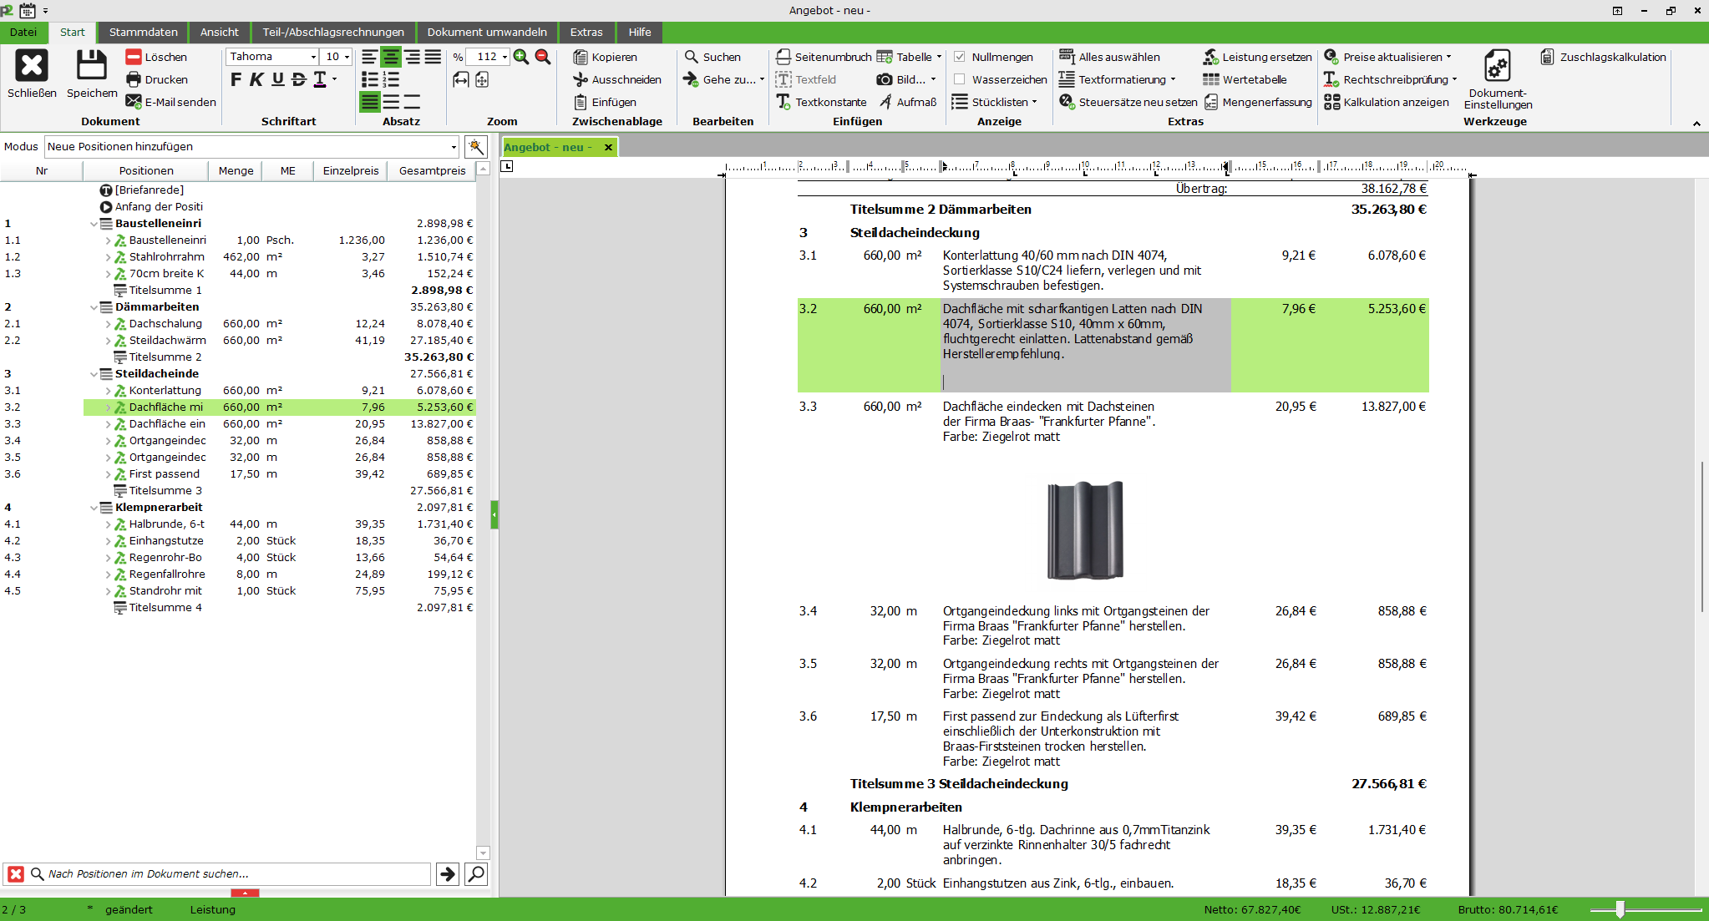Click the Löschen delete icon
Image resolution: width=1709 pixels, height=921 pixels.
(134, 57)
